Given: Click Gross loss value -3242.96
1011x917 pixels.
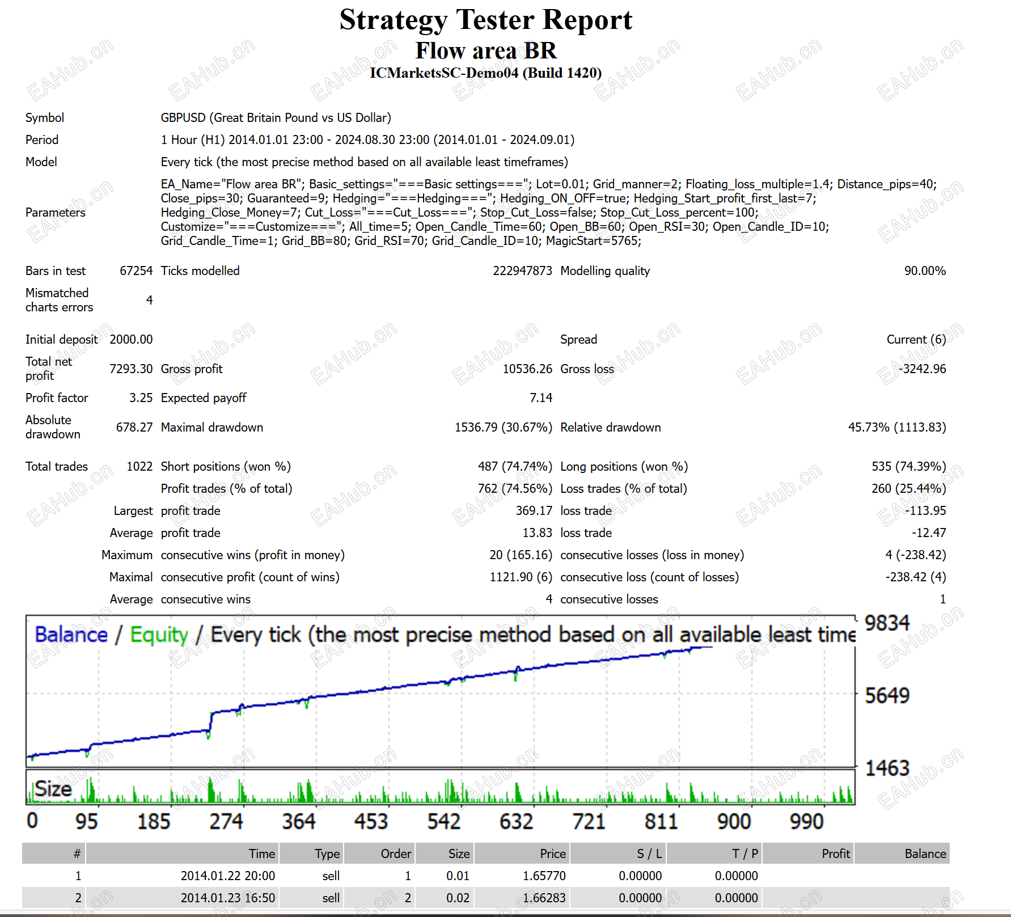Looking at the screenshot, I should tap(922, 369).
